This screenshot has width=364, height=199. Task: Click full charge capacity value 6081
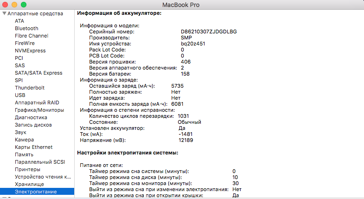pos(177,104)
